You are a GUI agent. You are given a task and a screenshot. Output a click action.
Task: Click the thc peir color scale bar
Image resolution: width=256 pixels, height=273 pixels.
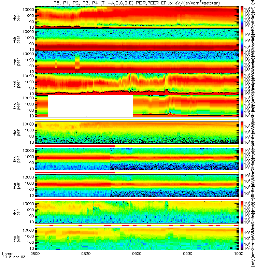[x=242, y=186]
